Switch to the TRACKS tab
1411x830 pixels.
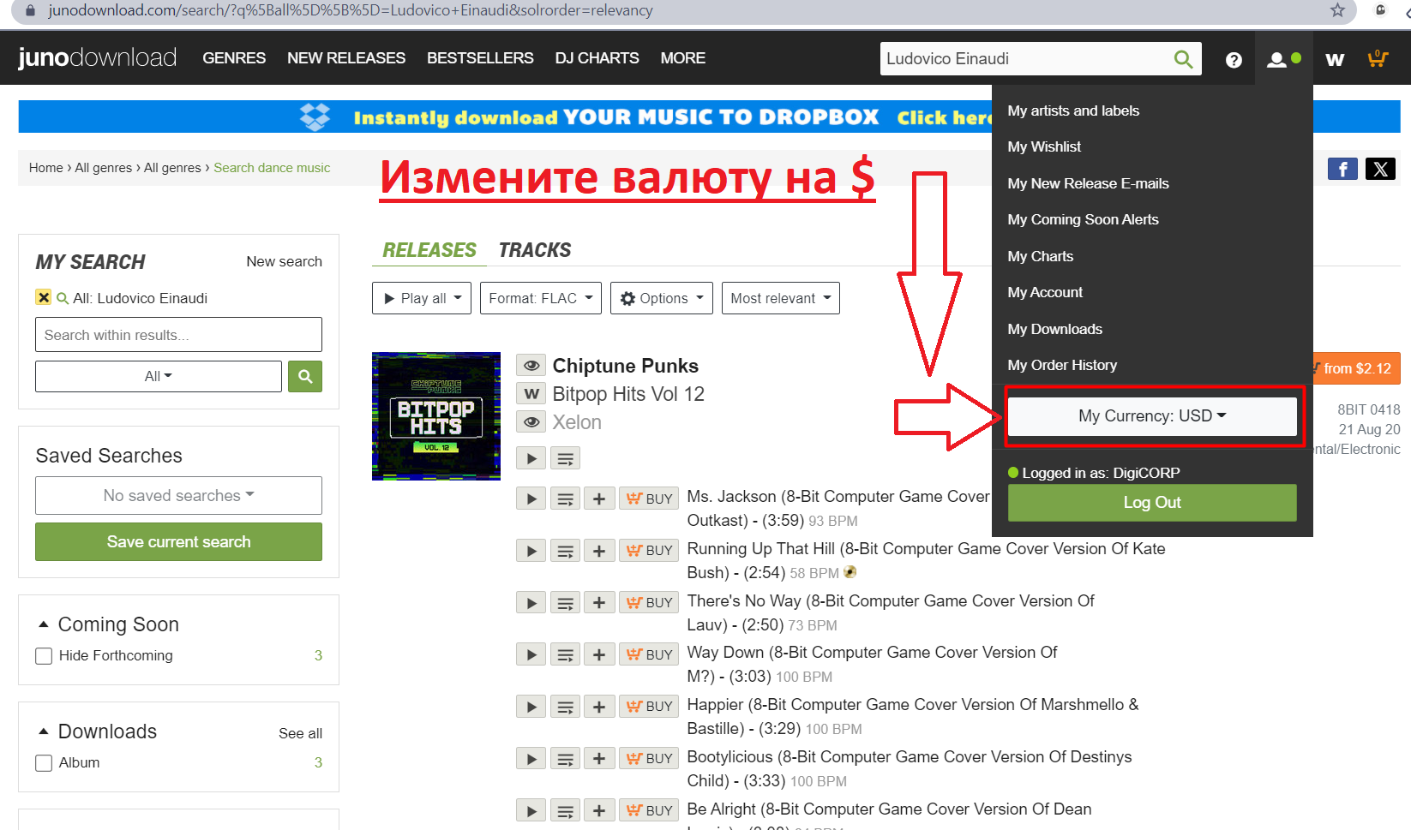coord(534,250)
